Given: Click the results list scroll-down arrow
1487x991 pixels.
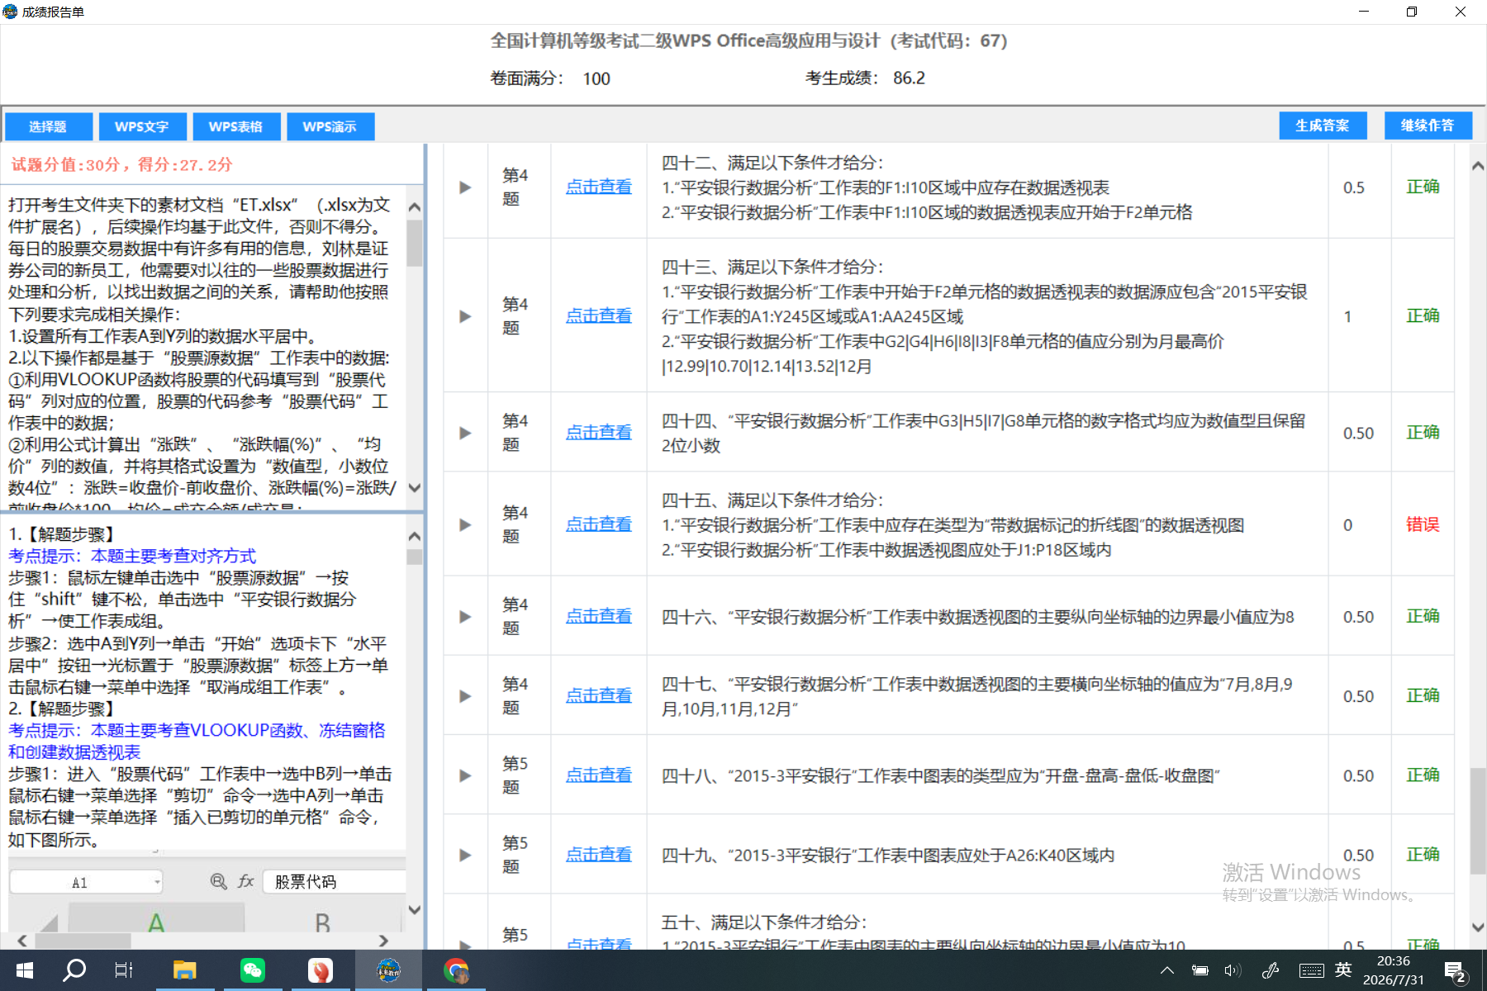Looking at the screenshot, I should click(x=1478, y=927).
